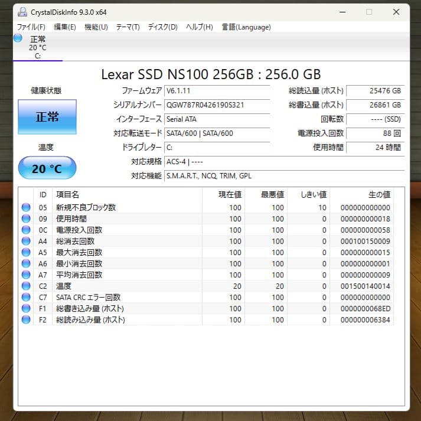This screenshot has height=421, width=421.
Task: Click total host reads value 25476 GB
Action: point(376,91)
